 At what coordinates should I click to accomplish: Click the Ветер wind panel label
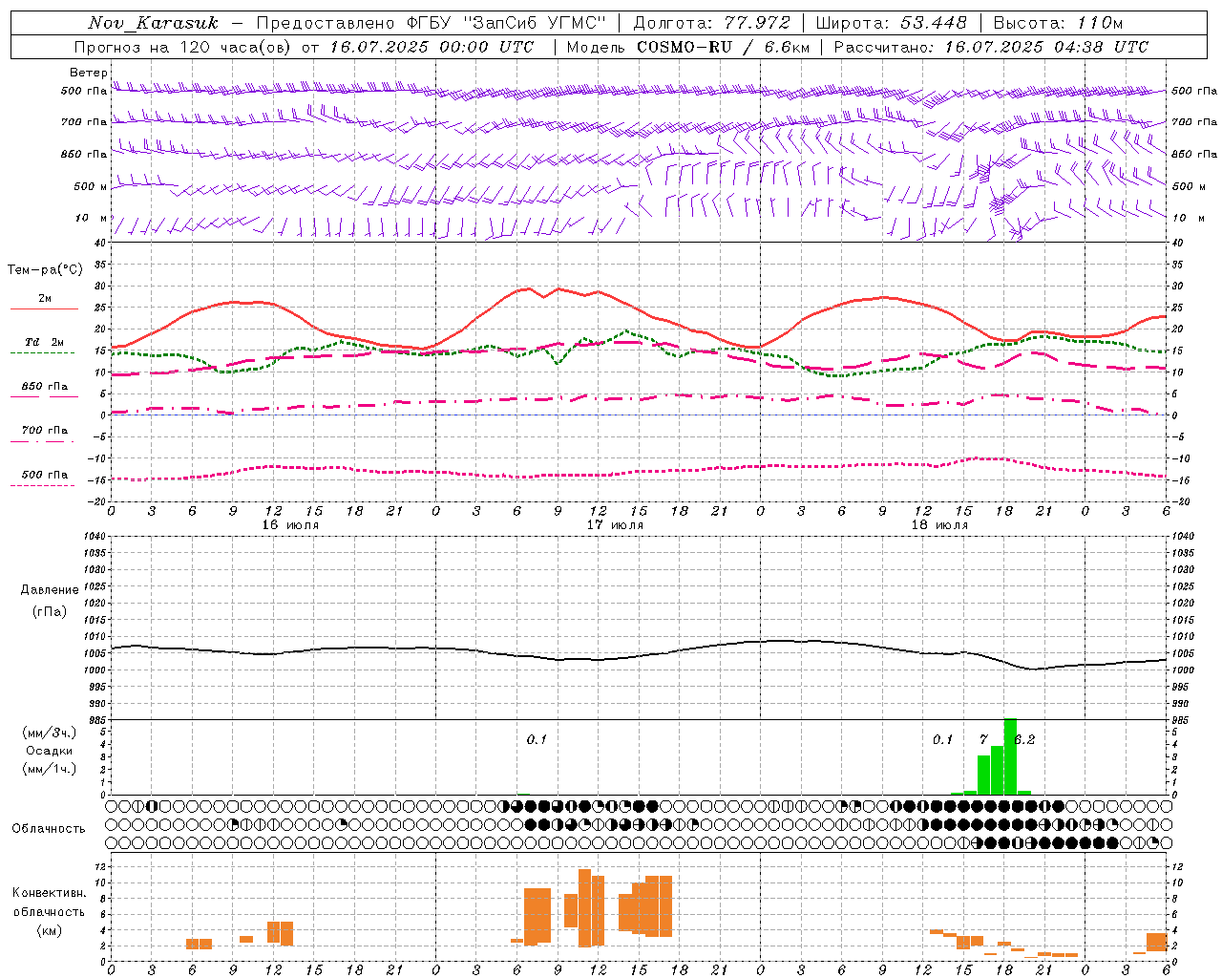[89, 73]
